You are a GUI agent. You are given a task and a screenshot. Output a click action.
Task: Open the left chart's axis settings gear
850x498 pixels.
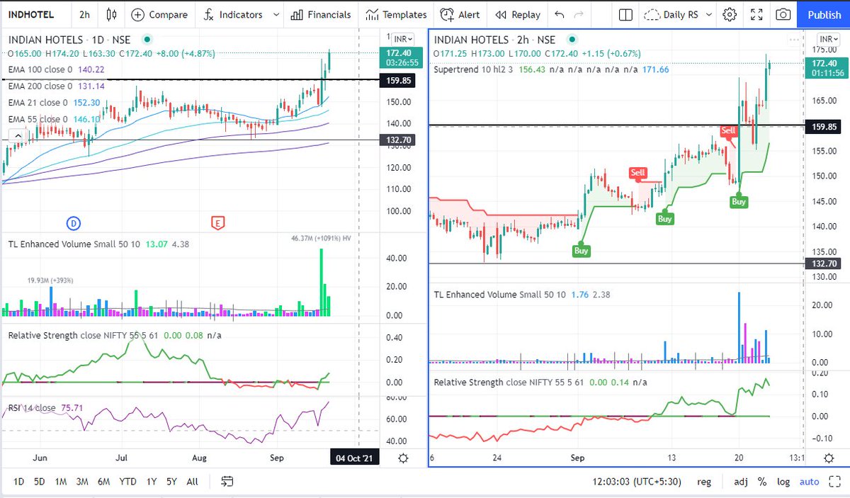(403, 458)
